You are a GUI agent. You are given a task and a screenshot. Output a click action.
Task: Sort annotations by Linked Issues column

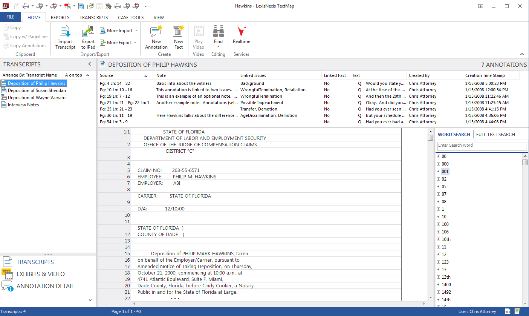coord(280,75)
